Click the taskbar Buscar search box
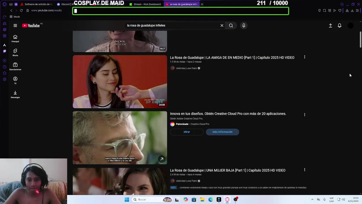 point(153,199)
